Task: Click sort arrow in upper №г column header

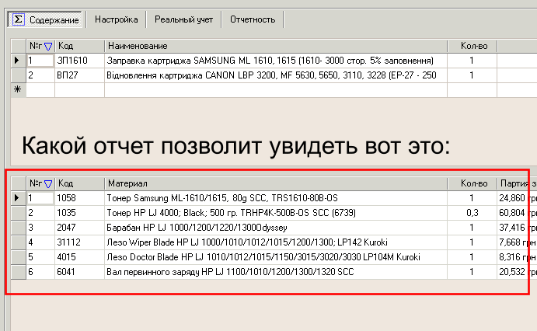Action: click(48, 47)
